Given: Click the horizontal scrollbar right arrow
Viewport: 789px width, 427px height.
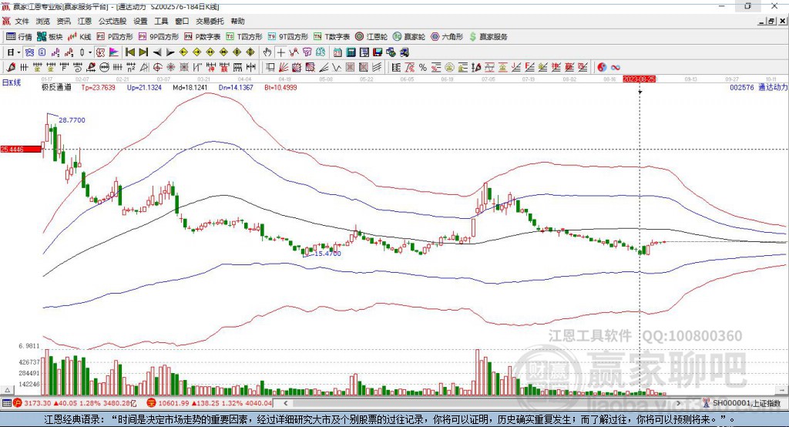Looking at the screenshot, I should click(678, 403).
